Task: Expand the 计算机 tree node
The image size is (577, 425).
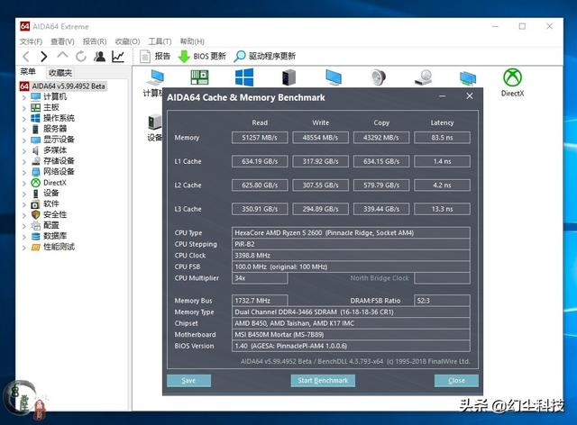Action: pyautogui.click(x=24, y=97)
